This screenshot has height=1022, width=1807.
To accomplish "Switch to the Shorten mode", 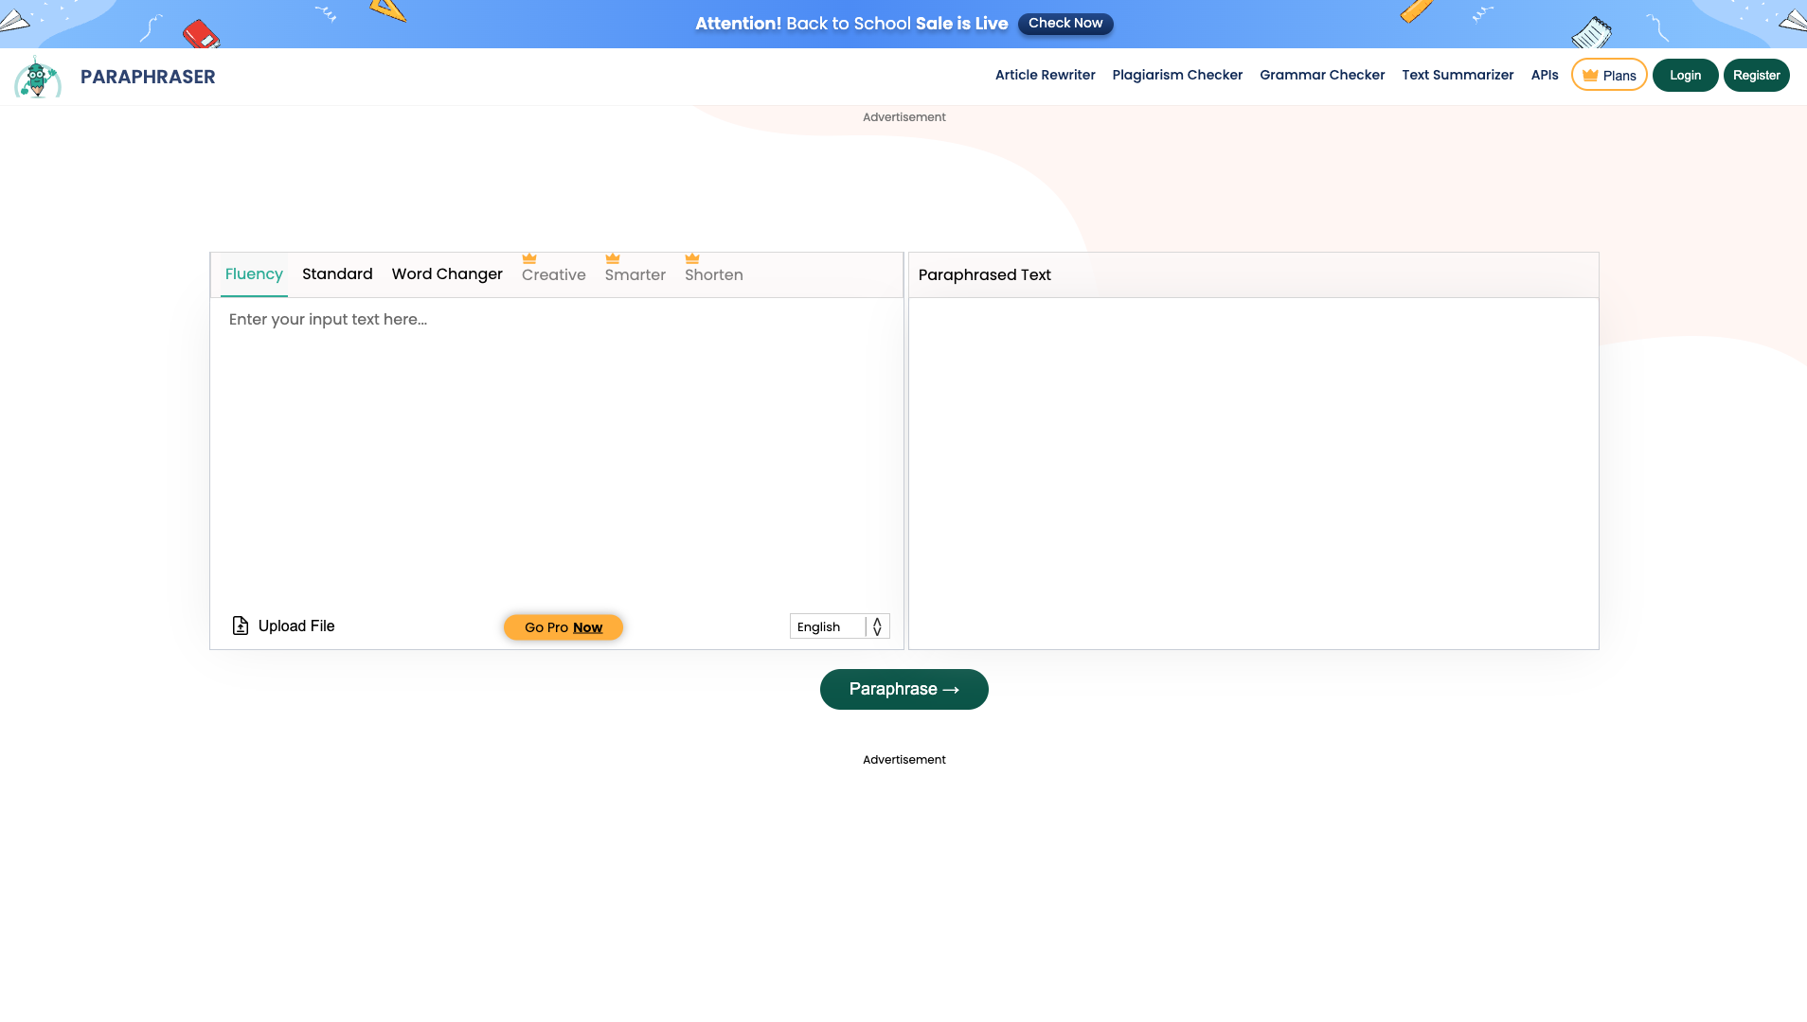I will pyautogui.click(x=714, y=275).
